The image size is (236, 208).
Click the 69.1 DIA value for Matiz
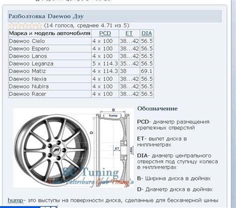click(x=146, y=71)
